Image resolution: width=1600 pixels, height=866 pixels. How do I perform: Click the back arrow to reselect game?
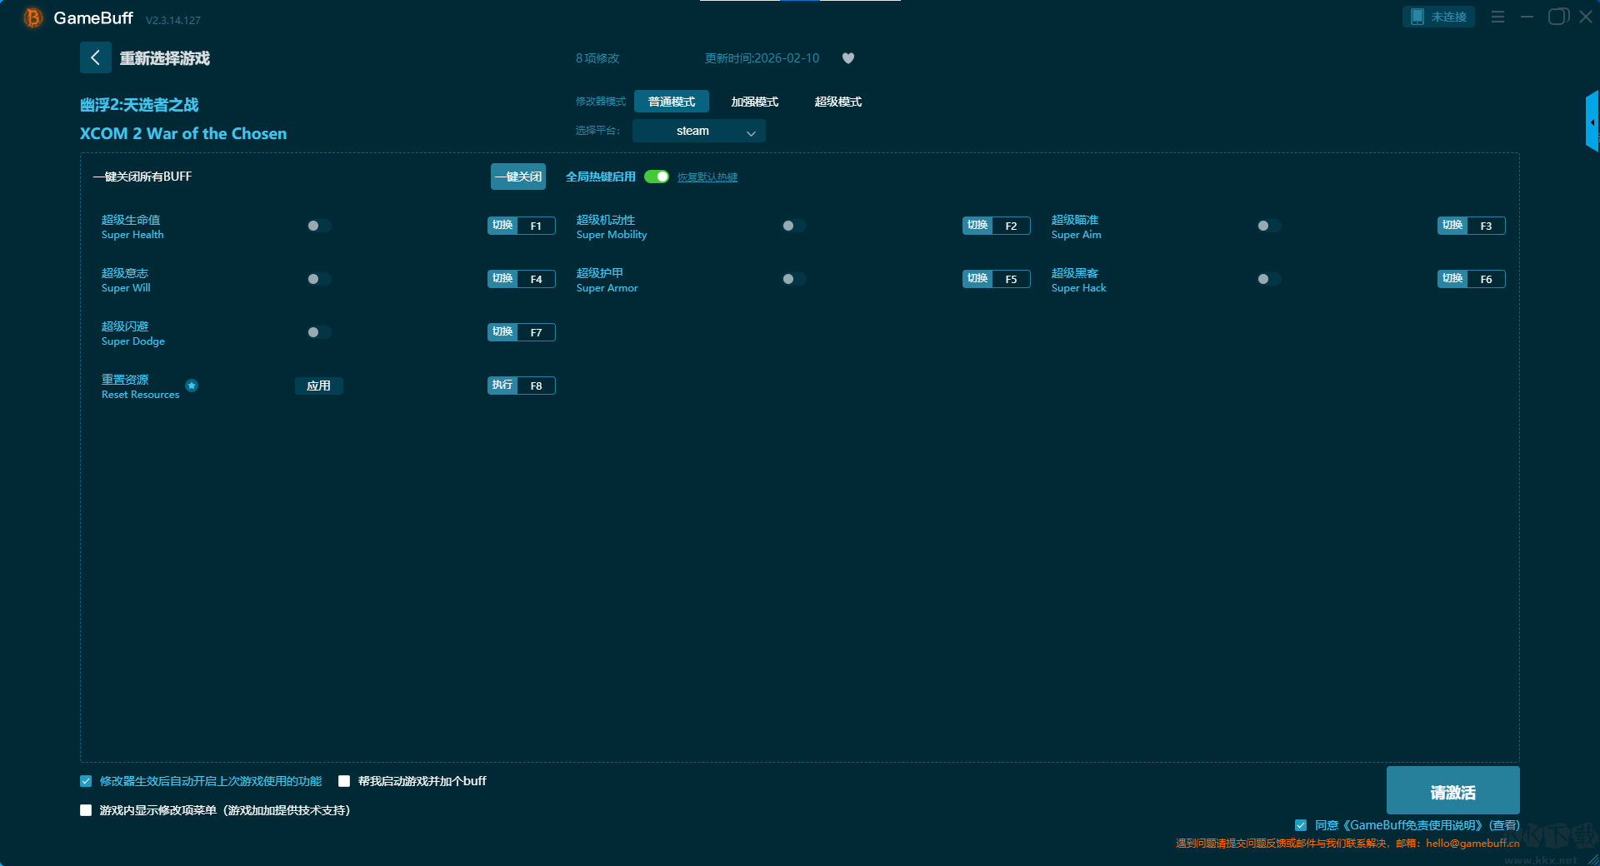[x=95, y=57]
